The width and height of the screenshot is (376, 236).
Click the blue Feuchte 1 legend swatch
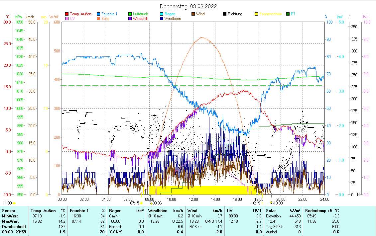click(99, 14)
